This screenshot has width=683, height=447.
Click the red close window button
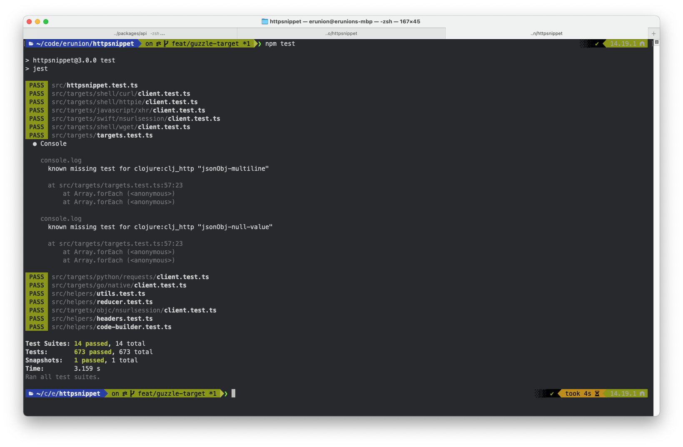coord(29,22)
